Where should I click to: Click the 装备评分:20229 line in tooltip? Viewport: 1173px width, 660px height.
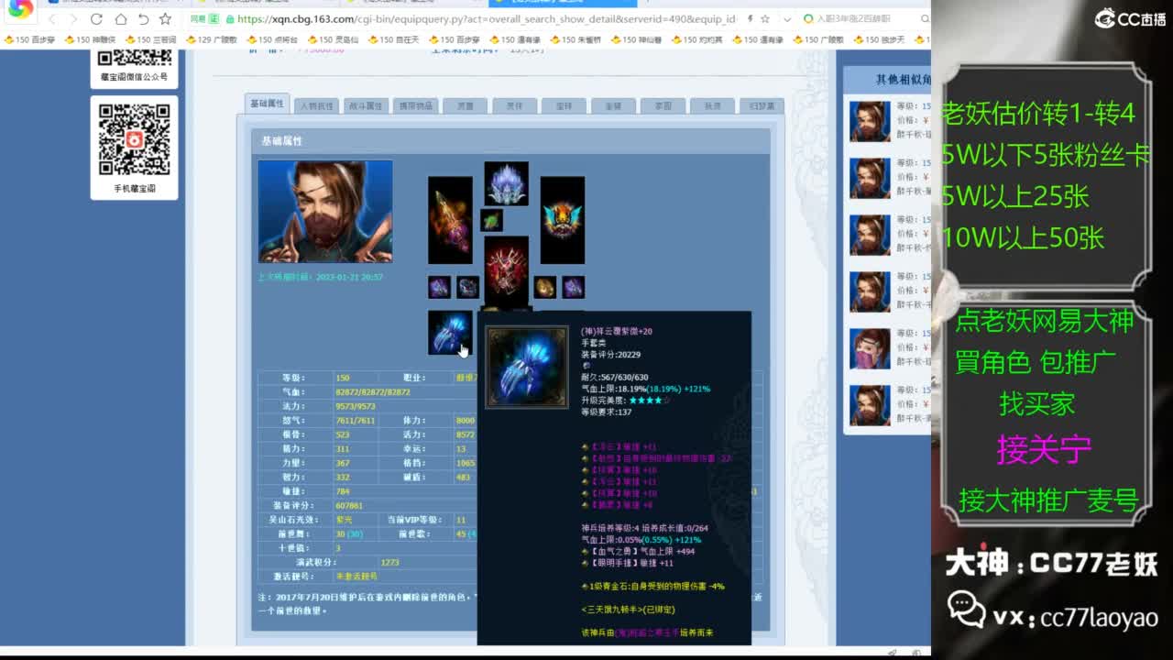[610, 354]
